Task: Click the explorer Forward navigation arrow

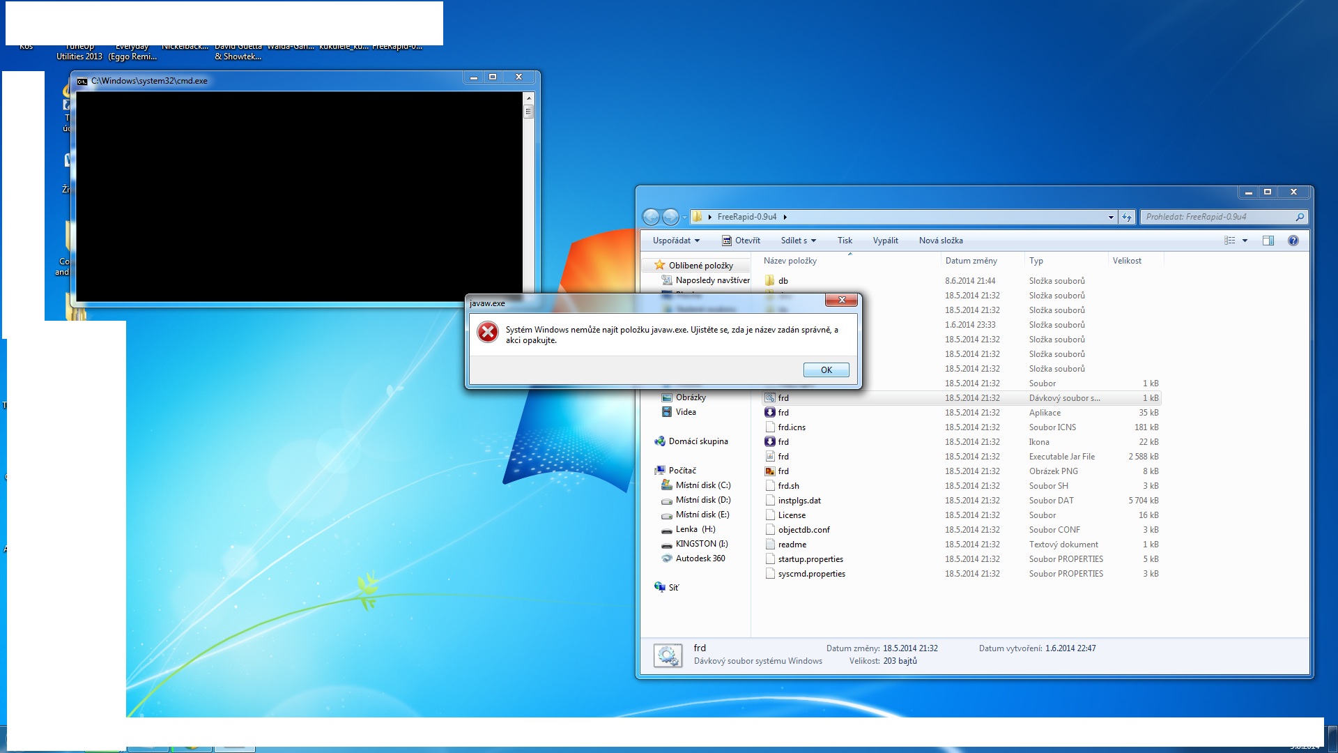Action: [x=670, y=218]
